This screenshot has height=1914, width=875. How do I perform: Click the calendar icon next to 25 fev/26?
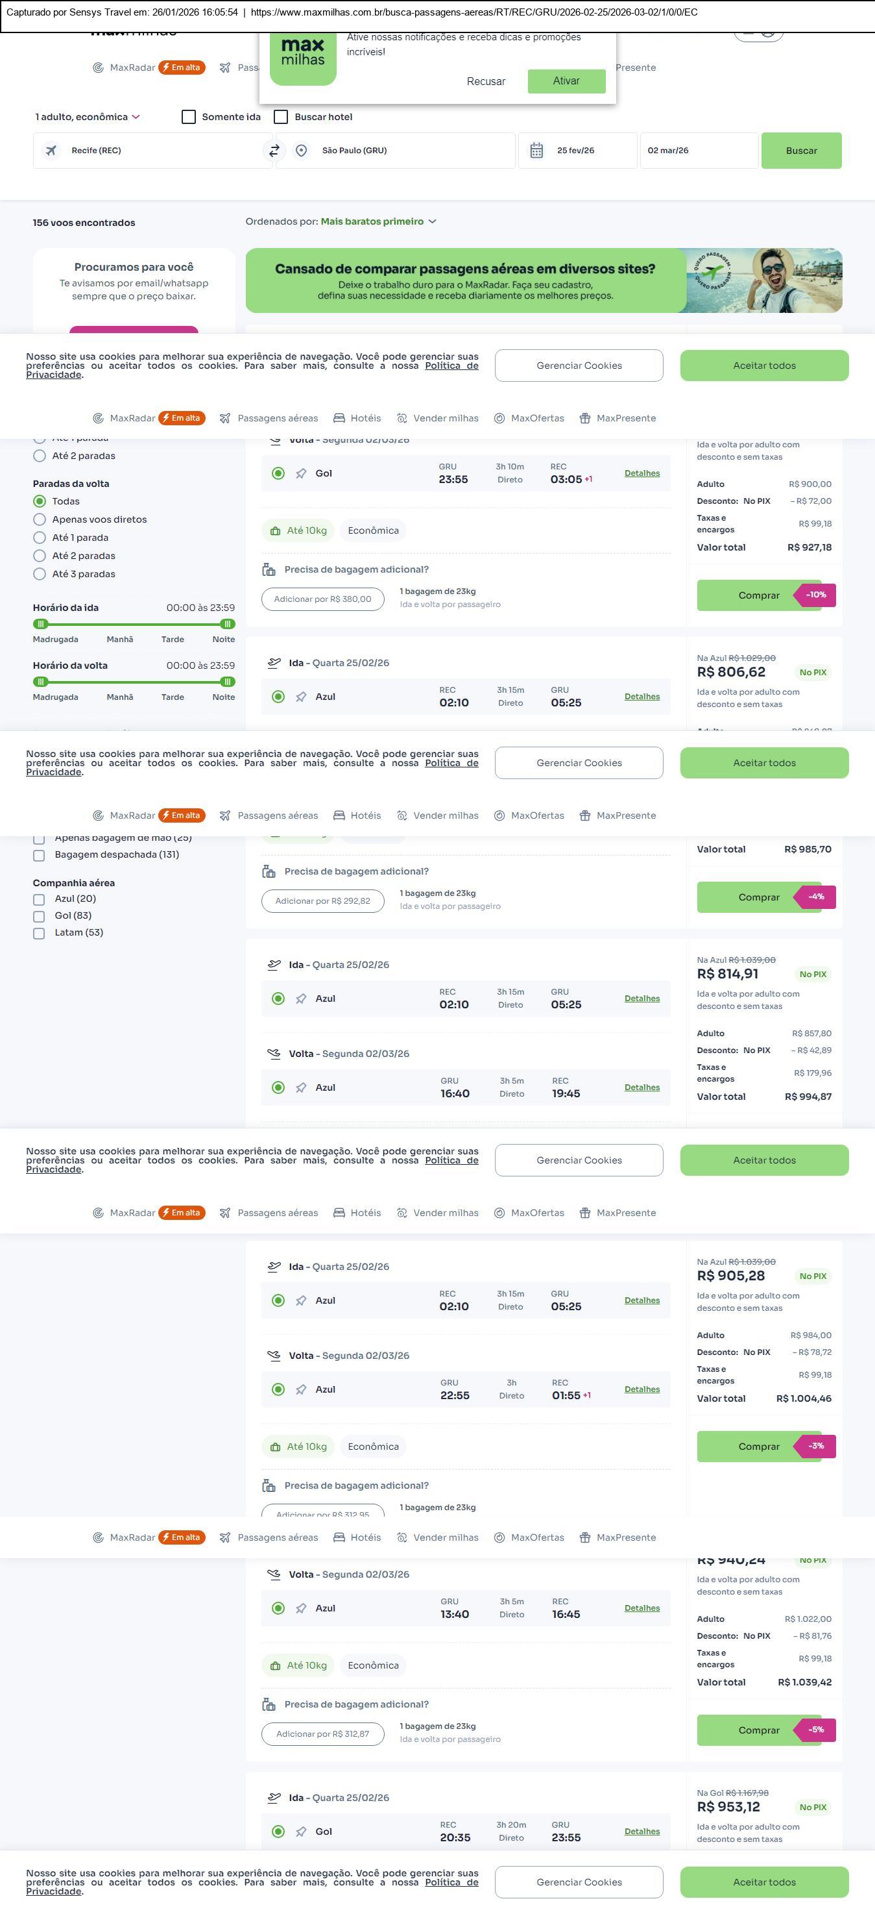pos(536,151)
